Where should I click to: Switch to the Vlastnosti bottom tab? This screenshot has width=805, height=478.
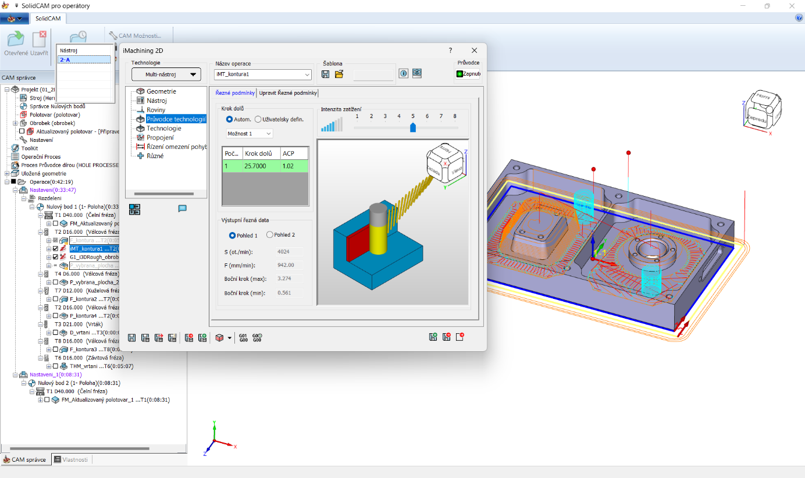pyautogui.click(x=72, y=459)
